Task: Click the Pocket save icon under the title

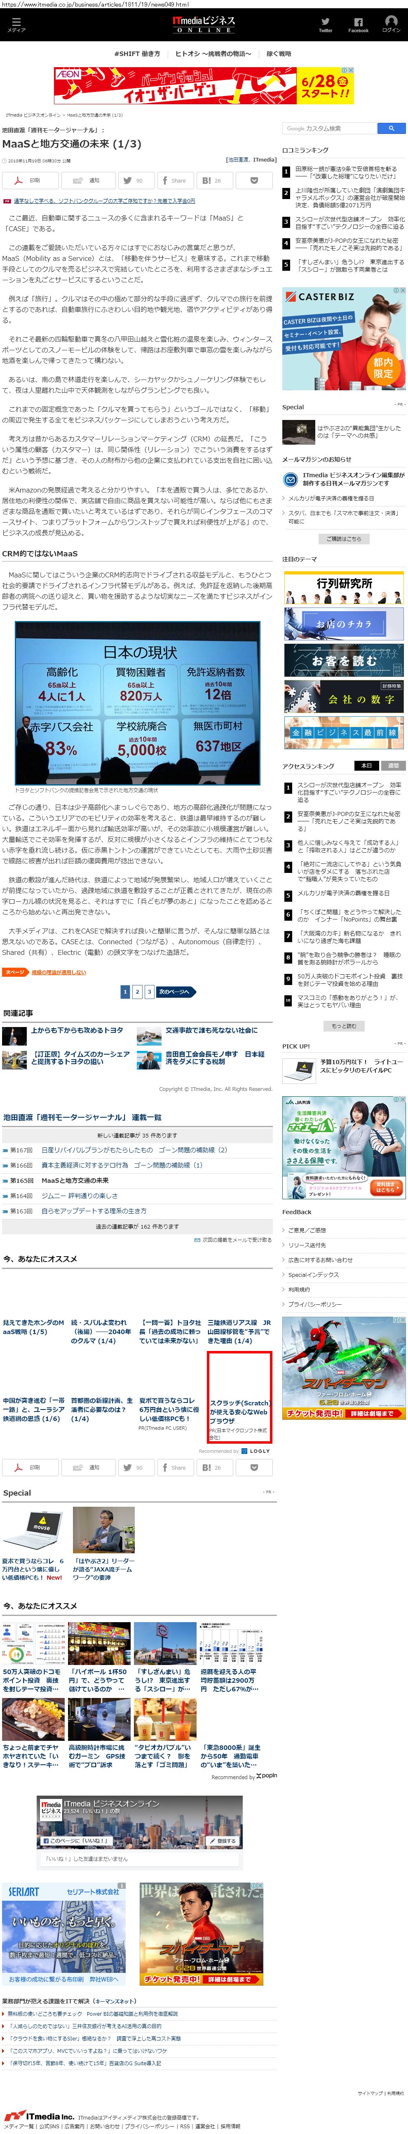Action: 255,180
